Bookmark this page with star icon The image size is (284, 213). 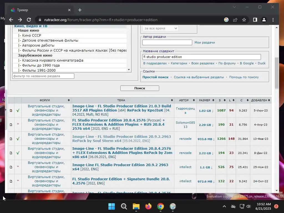(244, 20)
